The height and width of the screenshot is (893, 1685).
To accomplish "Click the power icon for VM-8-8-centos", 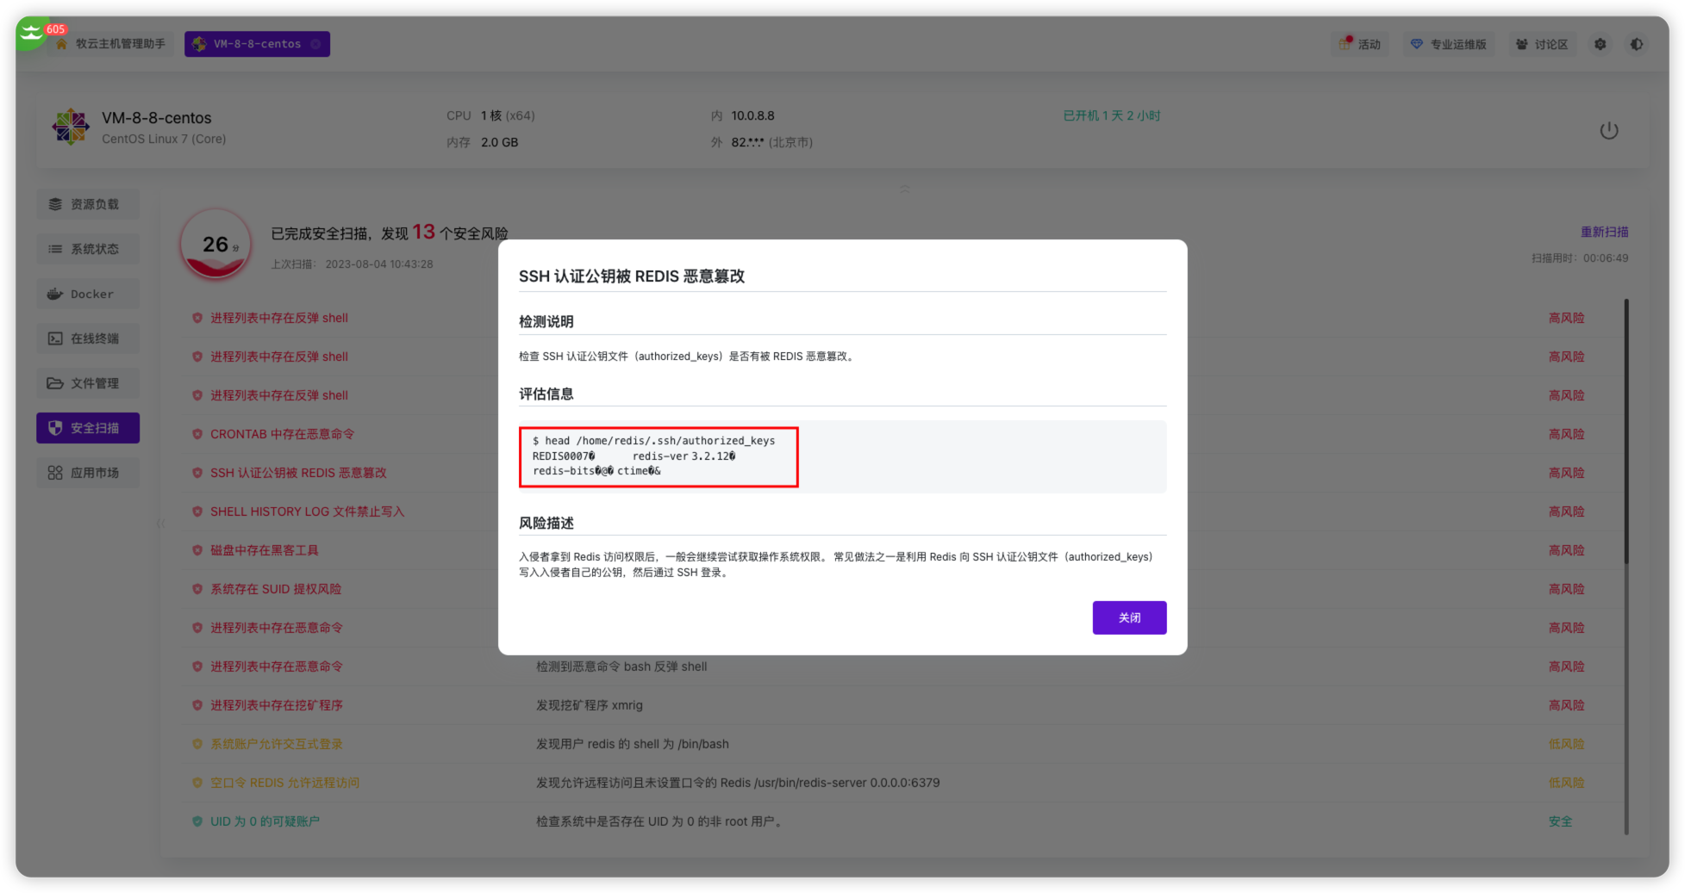I will coord(1608,131).
